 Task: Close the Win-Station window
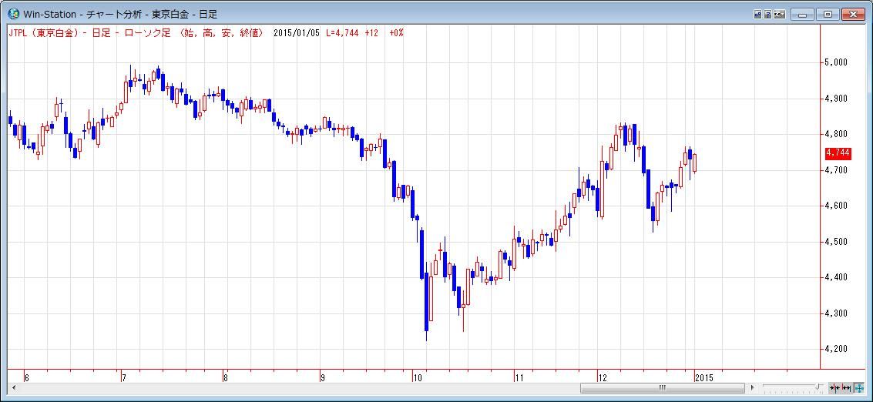coord(853,15)
